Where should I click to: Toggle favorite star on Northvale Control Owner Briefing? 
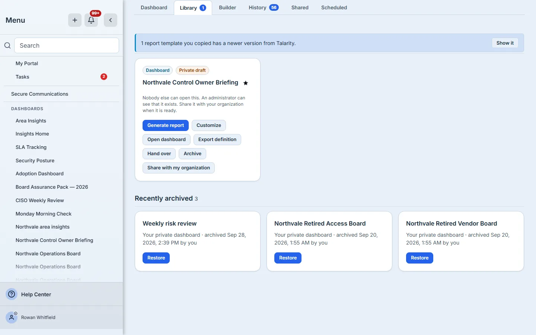[246, 83]
